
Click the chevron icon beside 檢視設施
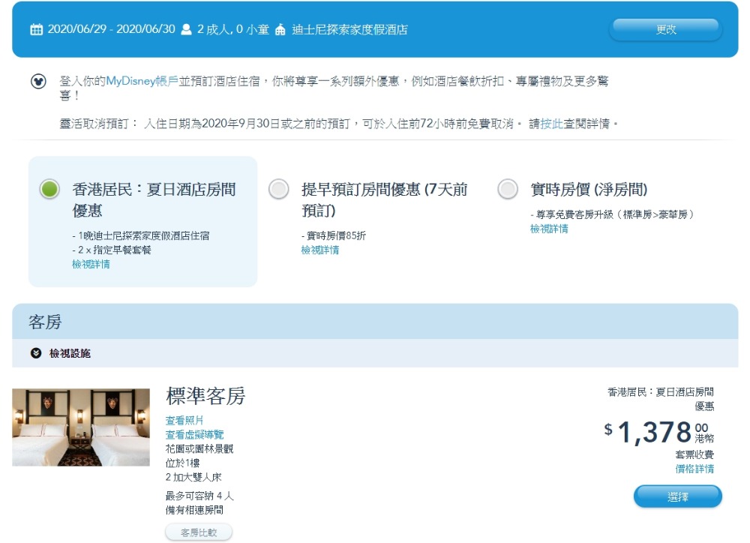point(36,353)
